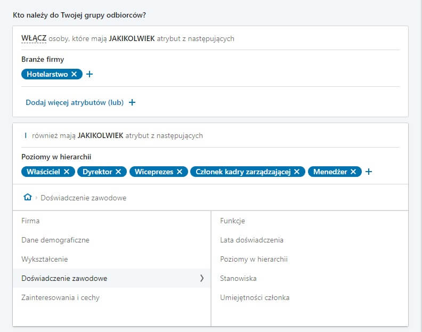
Task: Click Dodaj więcej atrybutów (lub) link
Action: click(75, 102)
